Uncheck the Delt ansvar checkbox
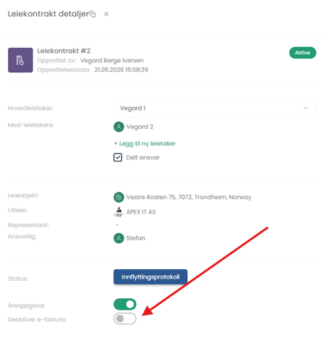The width and height of the screenshot is (326, 338). click(118, 158)
